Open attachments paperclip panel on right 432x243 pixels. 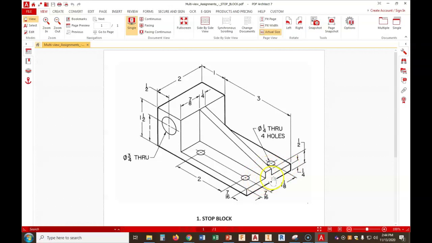point(404,90)
